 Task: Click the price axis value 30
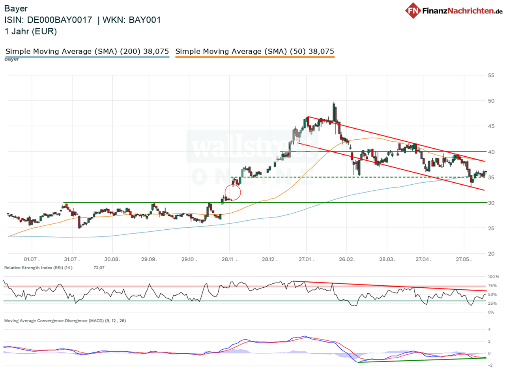[x=491, y=203]
